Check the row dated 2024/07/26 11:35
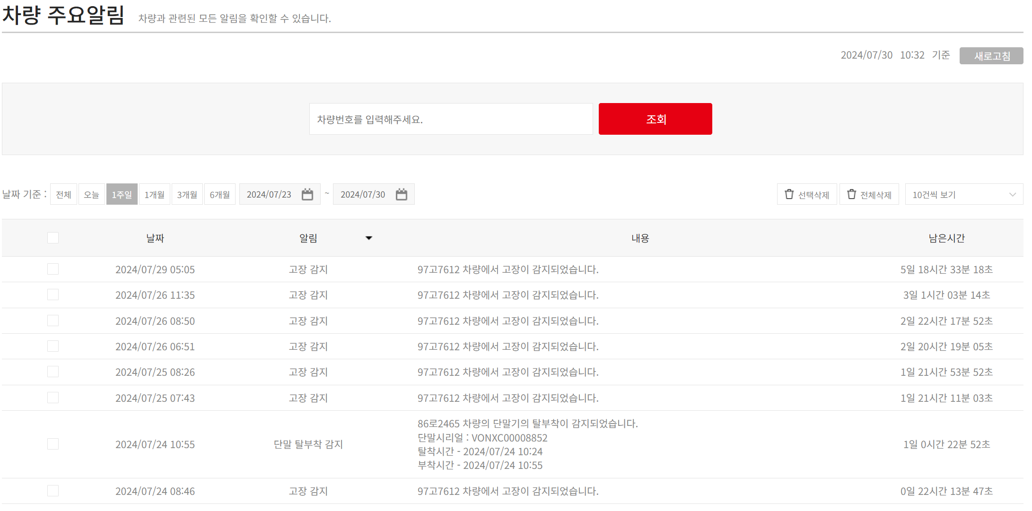The height and width of the screenshot is (511, 1032). pyautogui.click(x=53, y=294)
